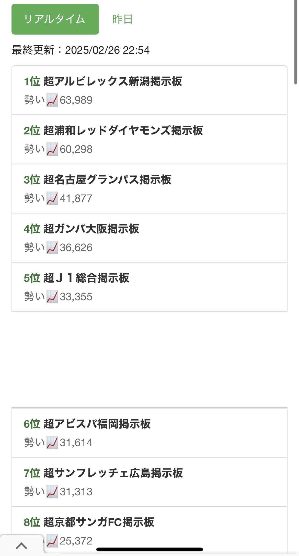
Task: Click the page scrollbar on the right edge
Action: (x=296, y=44)
